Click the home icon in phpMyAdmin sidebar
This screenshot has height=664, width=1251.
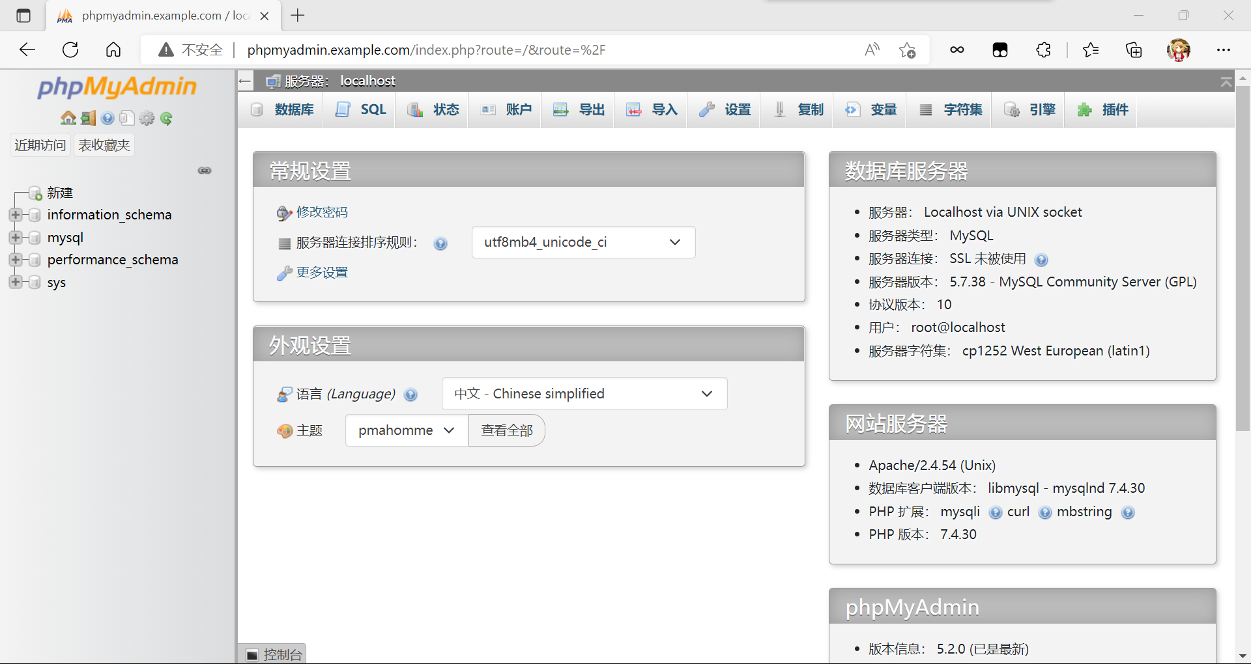point(68,118)
